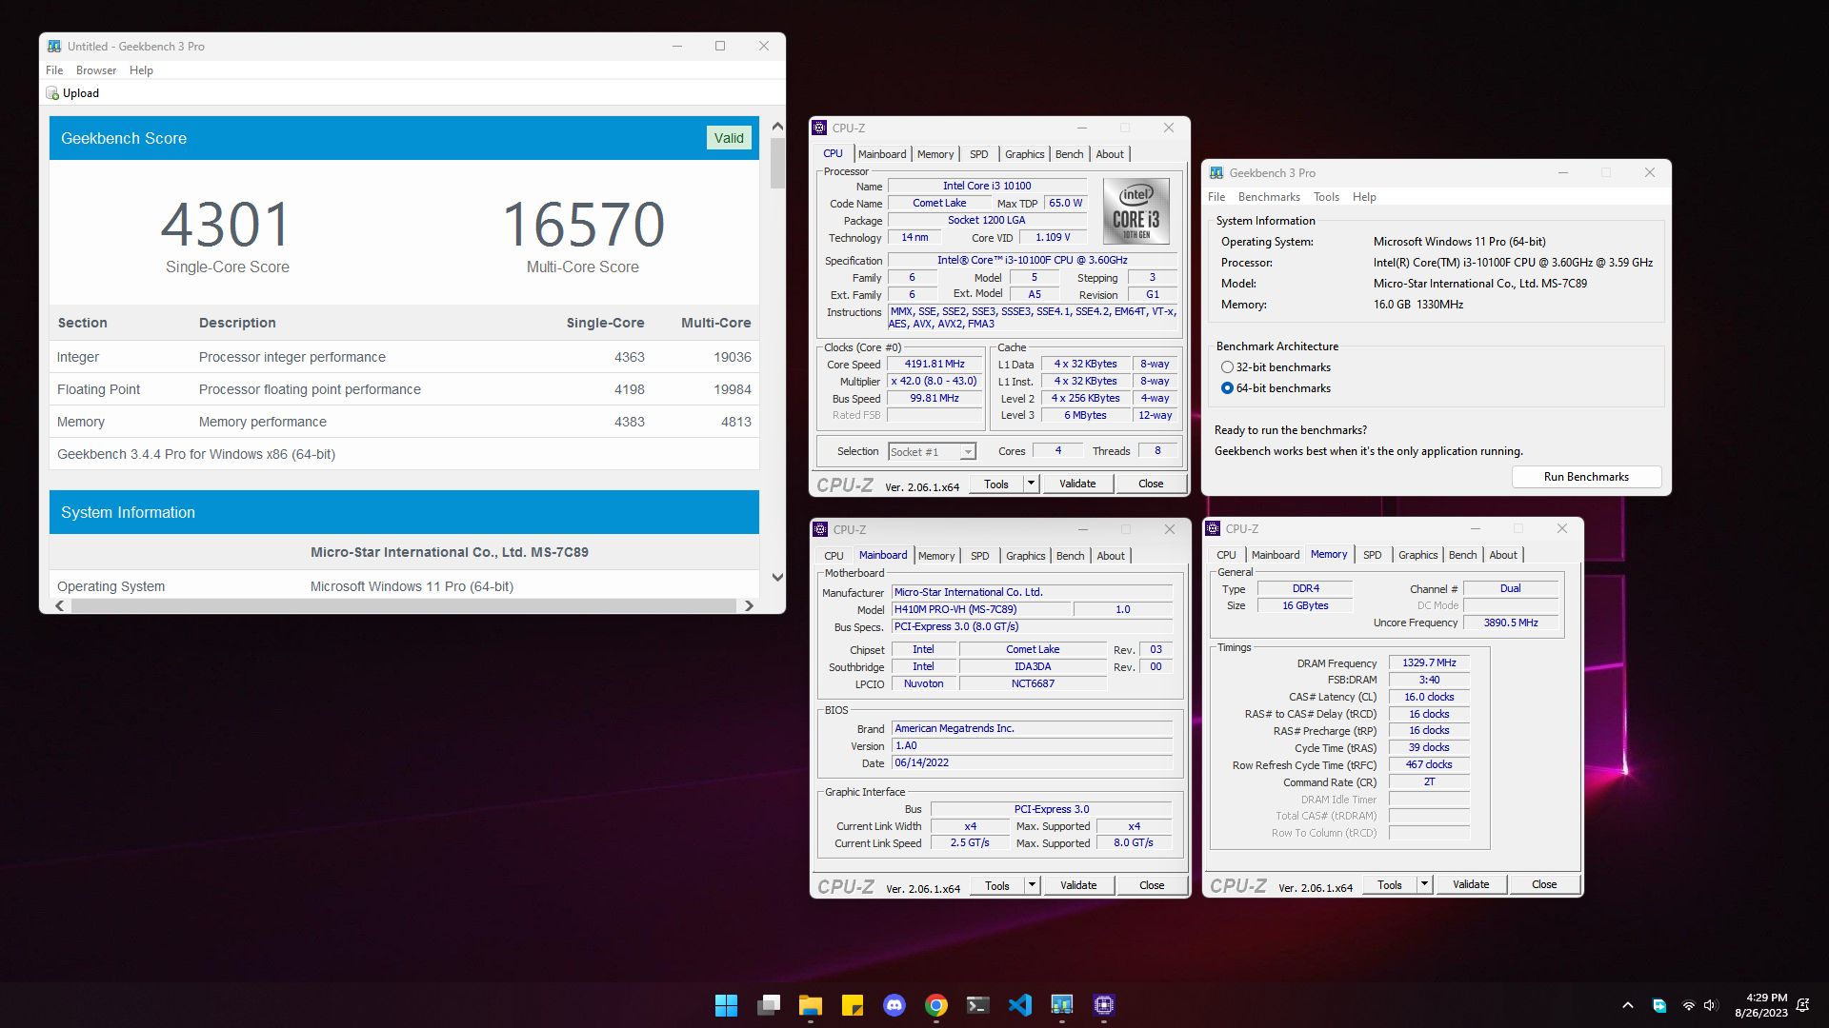Click scroll-down arrow in Geekbench results
Viewport: 1829px width, 1028px height.
(x=777, y=578)
